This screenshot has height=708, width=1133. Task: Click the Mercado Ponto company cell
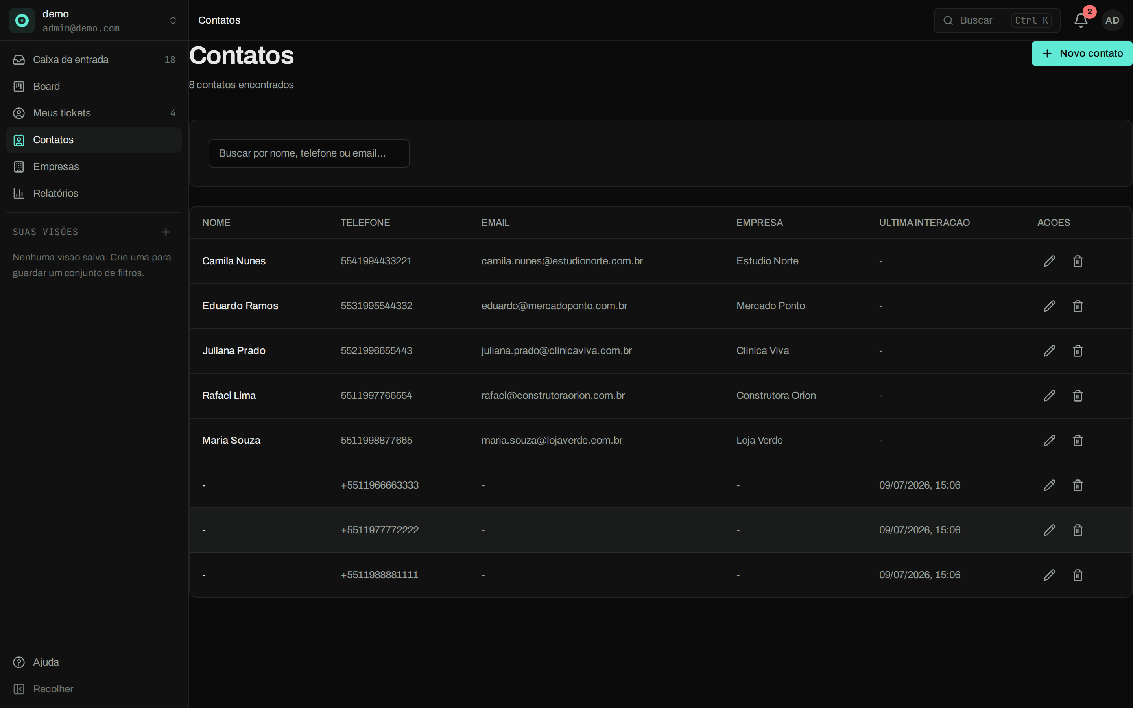(x=770, y=306)
